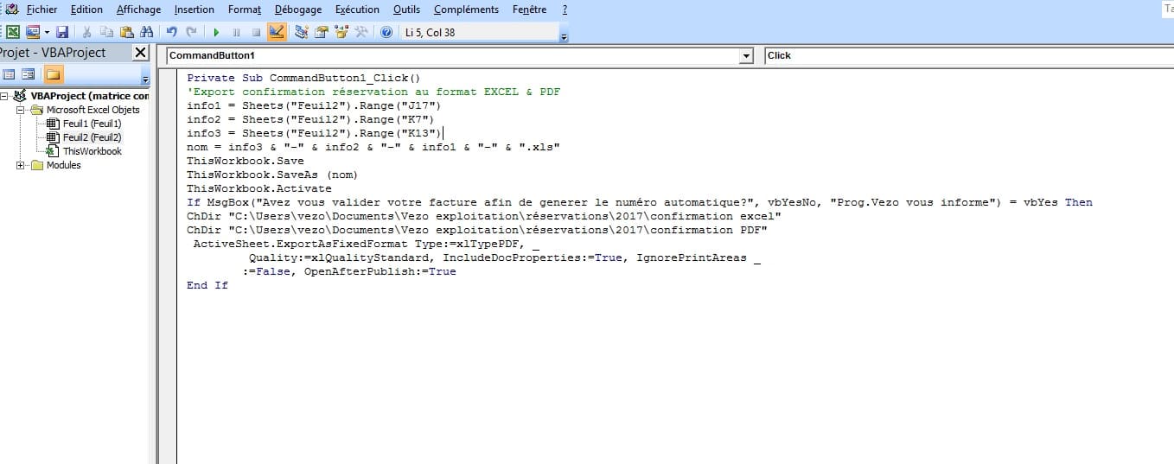Close the Projet - VBAProject panel
This screenshot has width=1174, height=464.
140,53
